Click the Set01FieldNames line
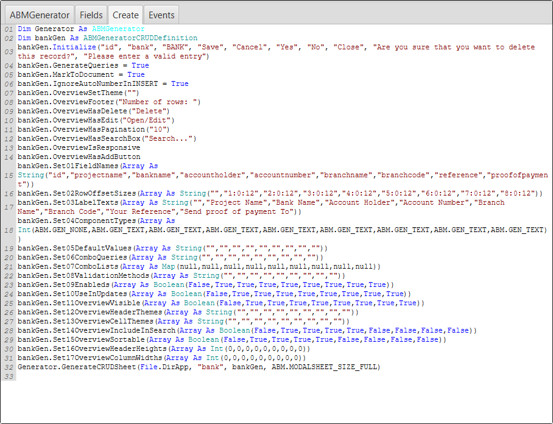Screen dimensions: 553x424 tap(283, 175)
